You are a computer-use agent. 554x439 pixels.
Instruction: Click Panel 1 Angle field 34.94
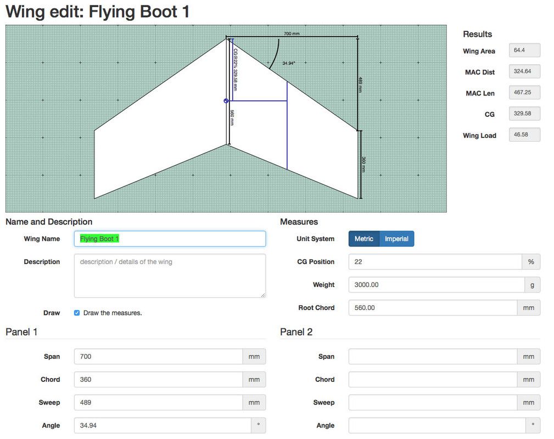163,425
